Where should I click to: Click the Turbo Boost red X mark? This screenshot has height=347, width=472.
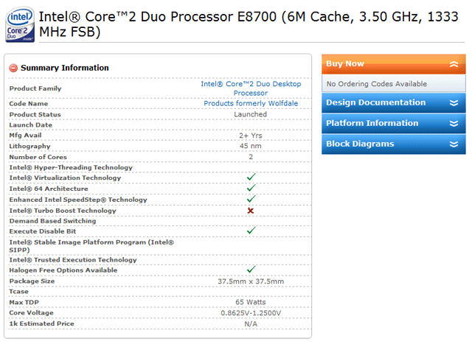[x=251, y=211]
